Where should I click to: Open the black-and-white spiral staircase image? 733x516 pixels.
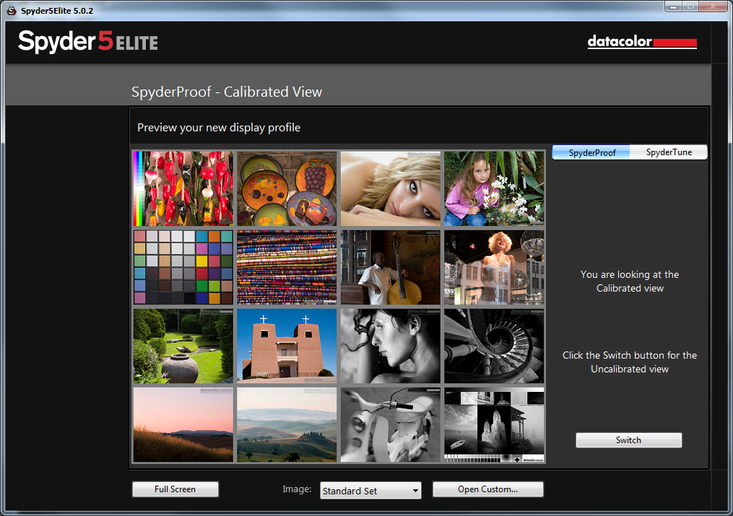tap(494, 346)
